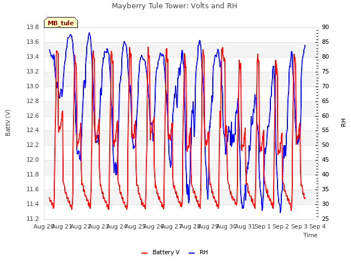Click the 13.8 left axis tick label

coord(32,27)
